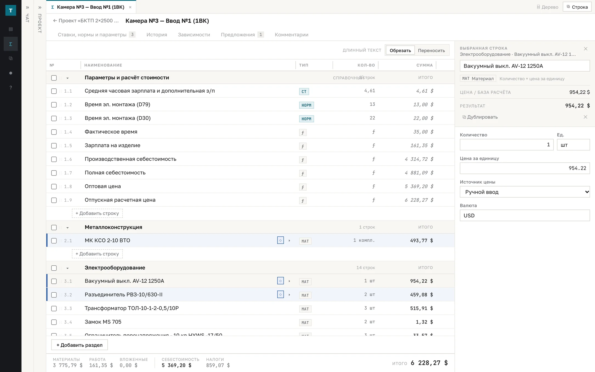Switch to История tab
Viewport: 595px width, 372px height.
coord(157,35)
